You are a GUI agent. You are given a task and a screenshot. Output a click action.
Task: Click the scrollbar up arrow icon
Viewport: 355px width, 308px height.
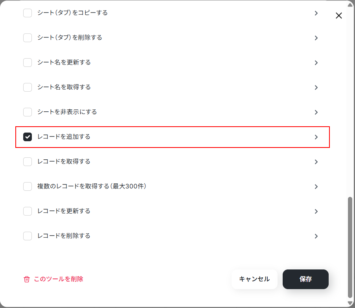tap(350, 5)
